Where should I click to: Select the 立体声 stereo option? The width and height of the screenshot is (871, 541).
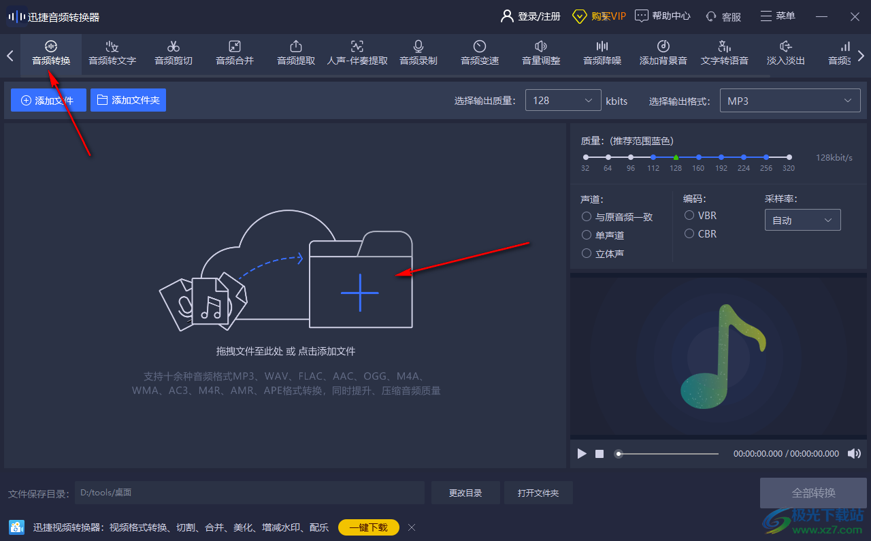[603, 254]
